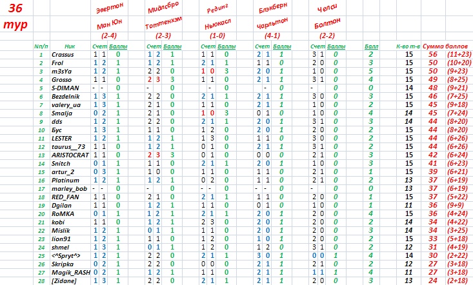
Task: Select the [Zidane] nickname cell
Action: [63, 280]
